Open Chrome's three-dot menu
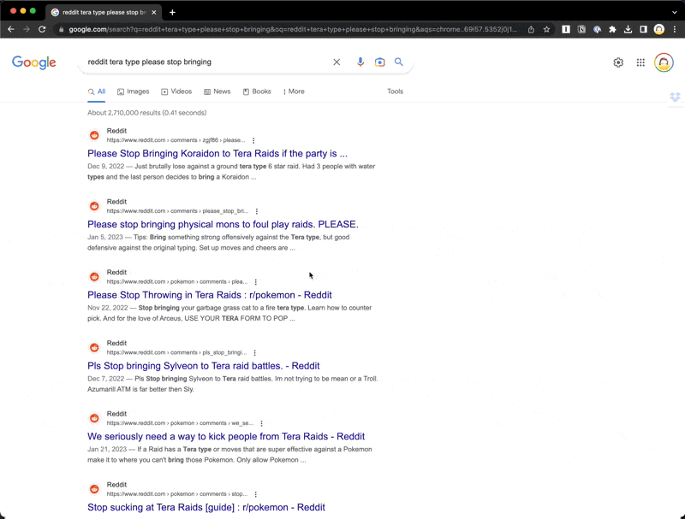This screenshot has width=685, height=519. coord(674,29)
